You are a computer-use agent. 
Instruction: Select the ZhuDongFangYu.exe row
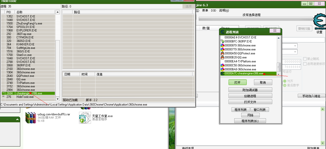tap(28, 23)
